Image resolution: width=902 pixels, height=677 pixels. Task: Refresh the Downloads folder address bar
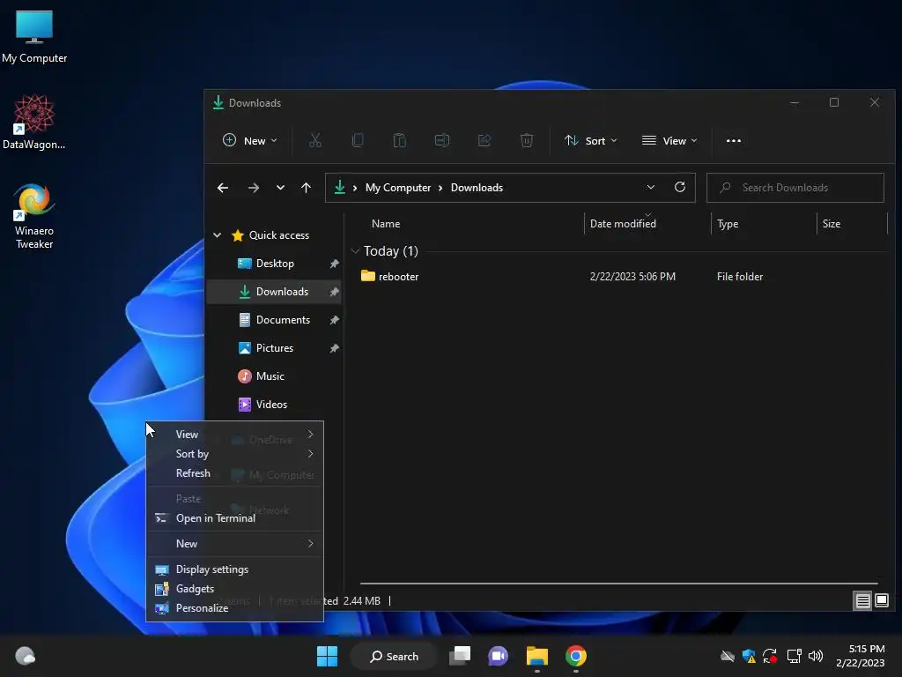pos(680,187)
